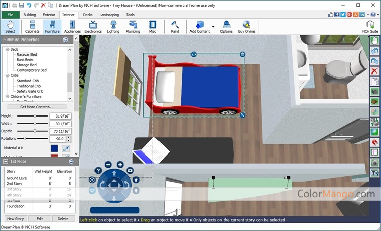The image size is (381, 231).
Task: Click the save floppy icon in title bar
Action: click(x=22, y=5)
